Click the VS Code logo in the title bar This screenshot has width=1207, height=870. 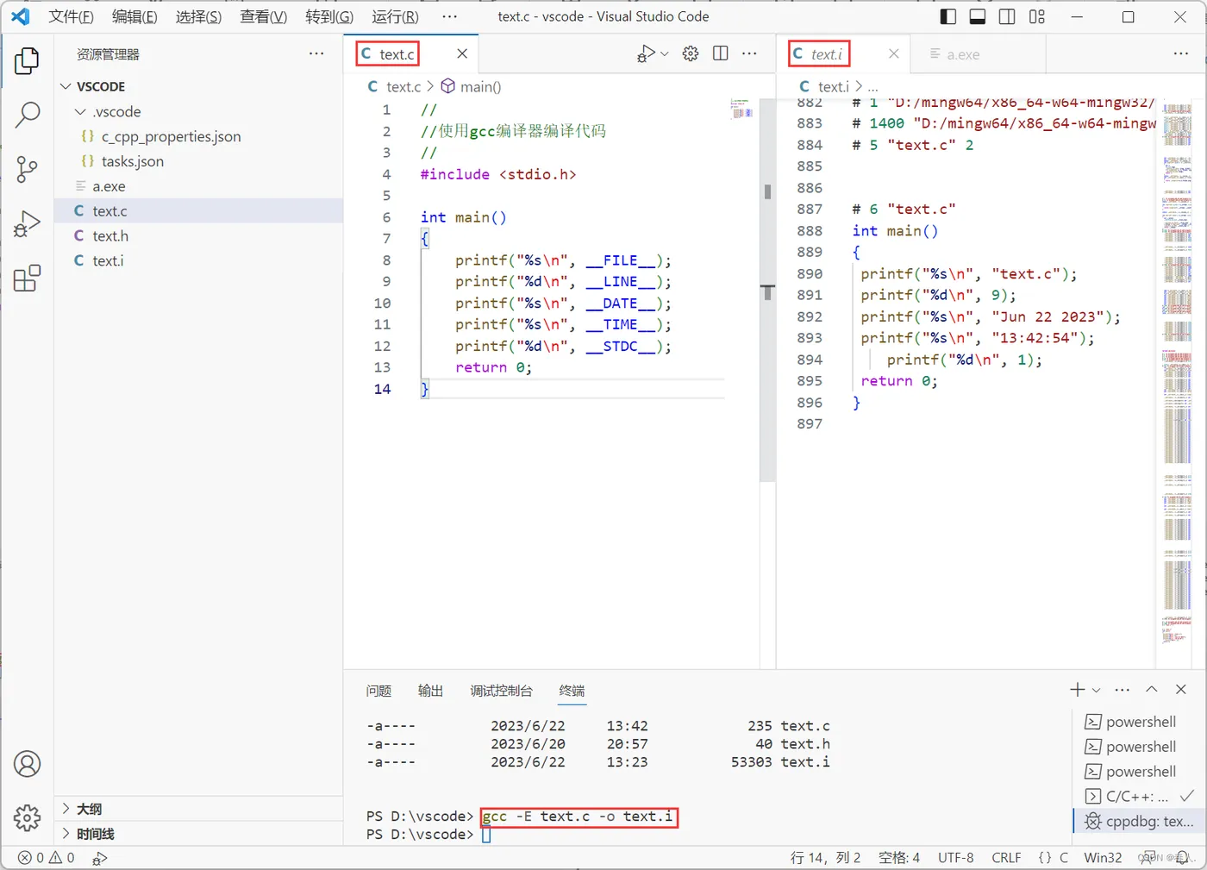click(x=20, y=16)
